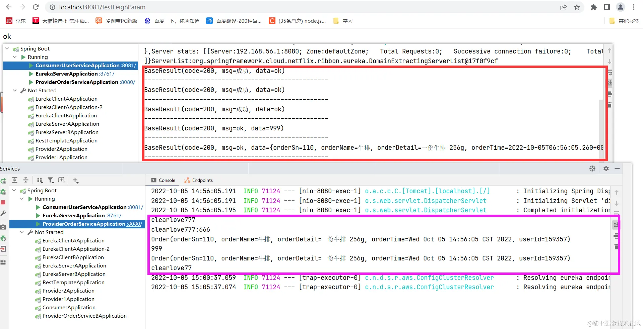Open the :8081/ link in the upper highlighted row
The image size is (643, 329).
(x=128, y=65)
